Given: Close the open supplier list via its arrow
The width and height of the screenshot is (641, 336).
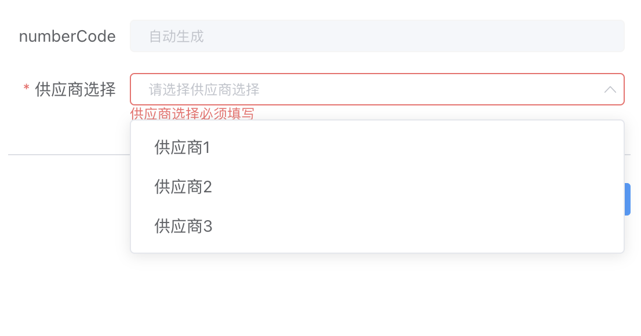Looking at the screenshot, I should point(610,90).
